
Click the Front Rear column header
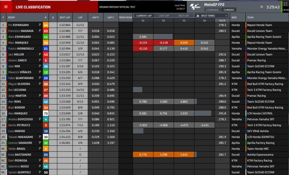(x=126, y=17)
